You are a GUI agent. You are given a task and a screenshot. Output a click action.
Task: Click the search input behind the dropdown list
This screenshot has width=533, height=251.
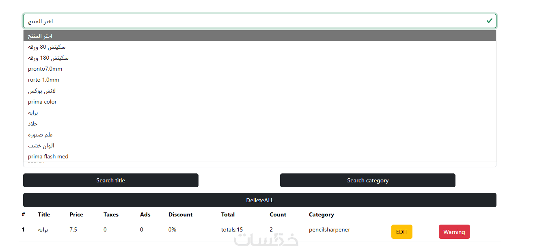tap(260, 164)
